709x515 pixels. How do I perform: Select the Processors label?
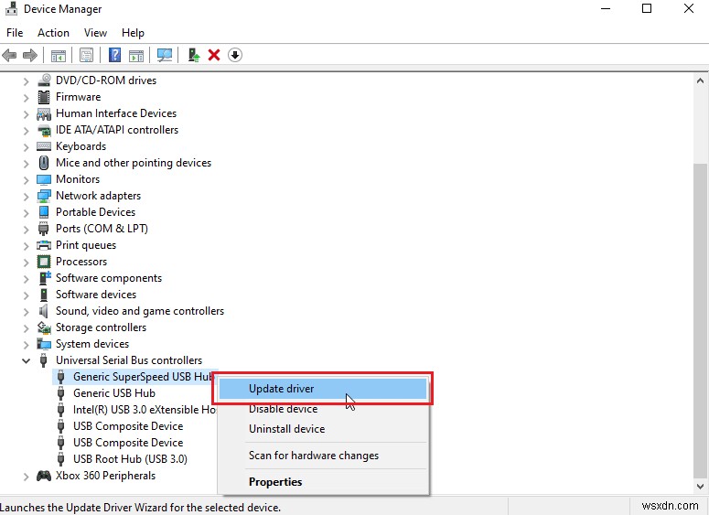(81, 262)
